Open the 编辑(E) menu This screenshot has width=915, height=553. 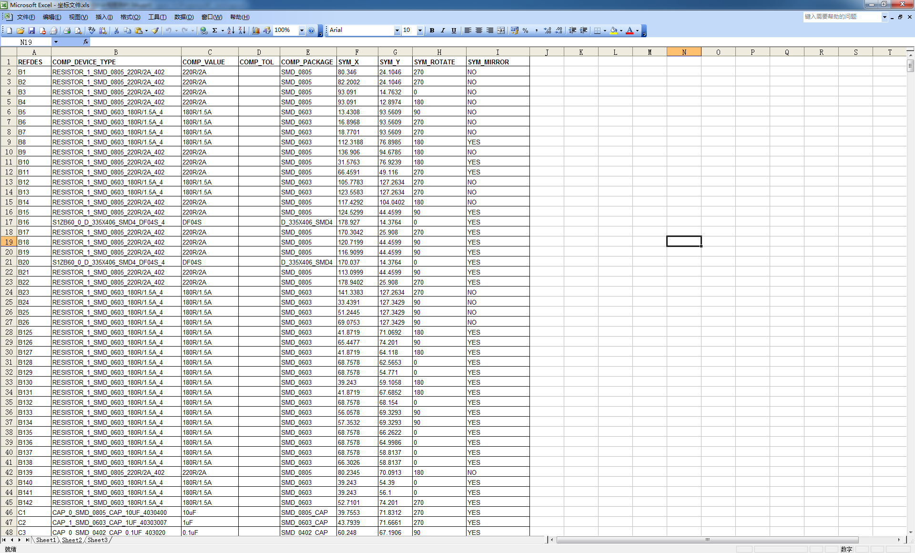pos(51,17)
